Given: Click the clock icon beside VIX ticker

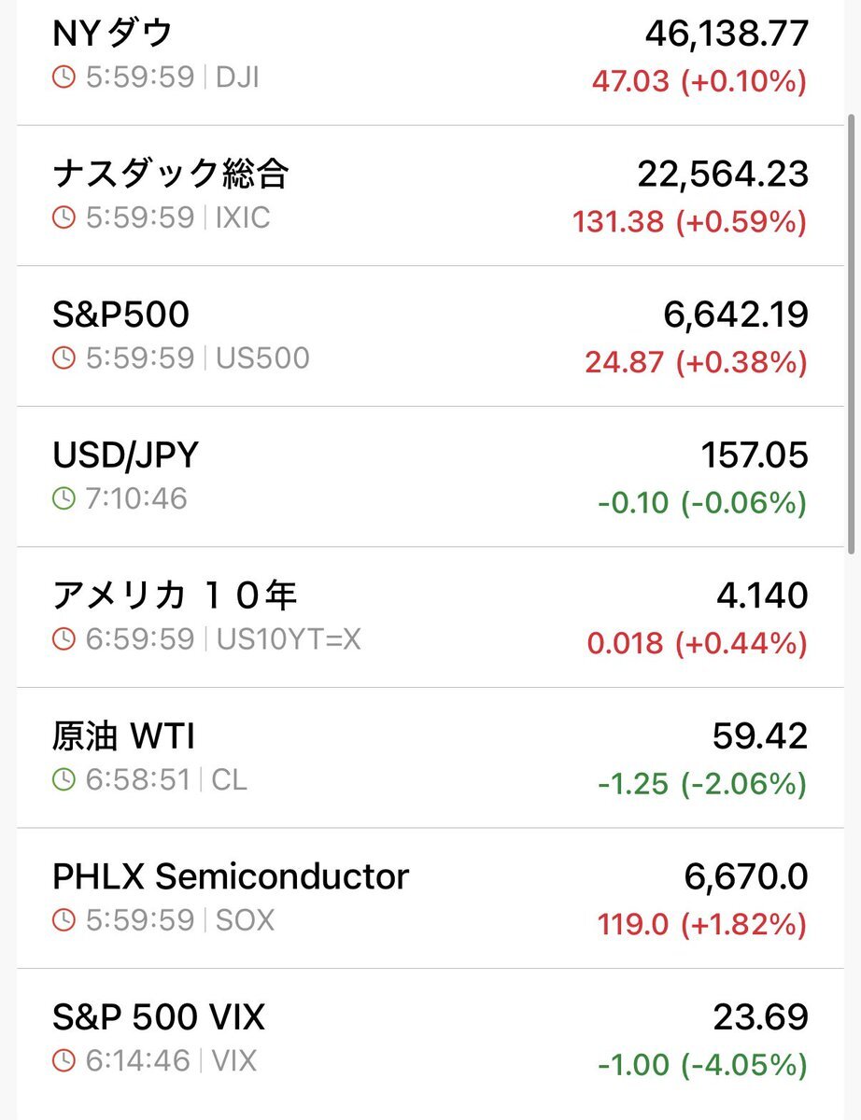Looking at the screenshot, I should pos(64,1061).
